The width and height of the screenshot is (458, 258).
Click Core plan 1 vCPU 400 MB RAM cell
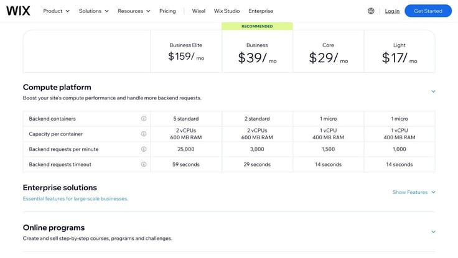click(329, 134)
